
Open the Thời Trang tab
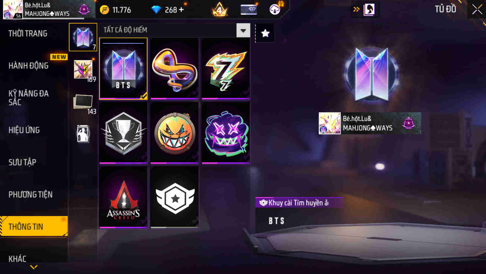click(x=28, y=34)
